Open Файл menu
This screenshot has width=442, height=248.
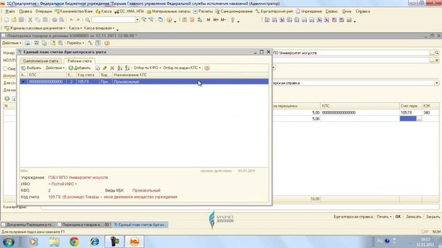[x=10, y=12]
